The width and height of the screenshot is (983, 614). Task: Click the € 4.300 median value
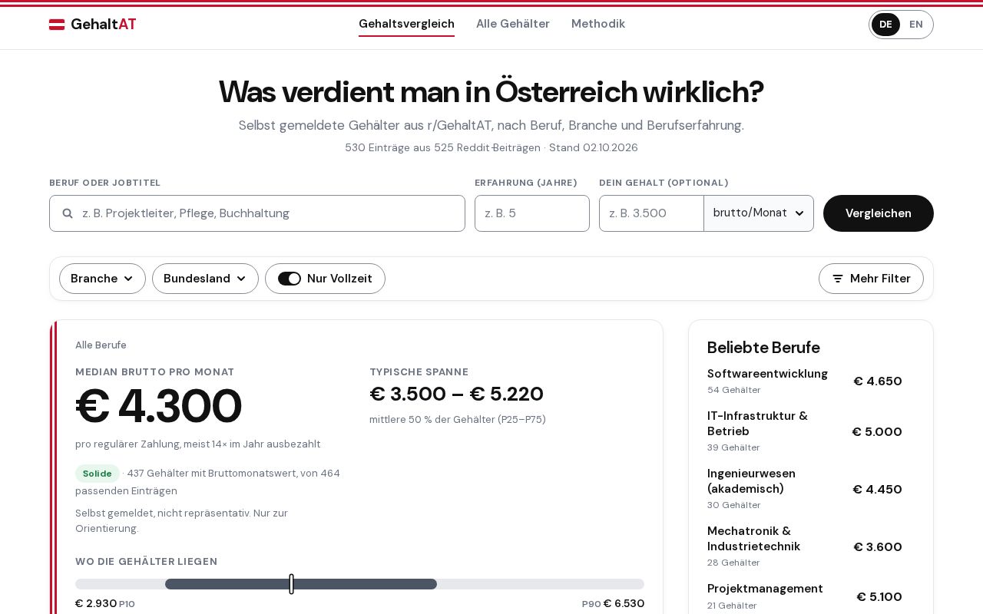point(159,406)
